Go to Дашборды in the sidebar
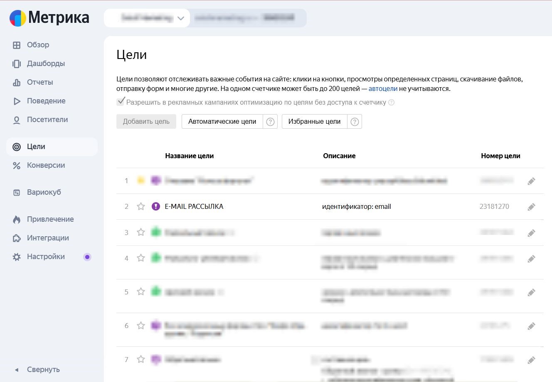The width and height of the screenshot is (552, 382). [x=46, y=64]
